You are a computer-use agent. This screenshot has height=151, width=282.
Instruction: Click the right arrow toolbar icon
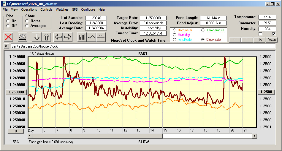click(68, 37)
